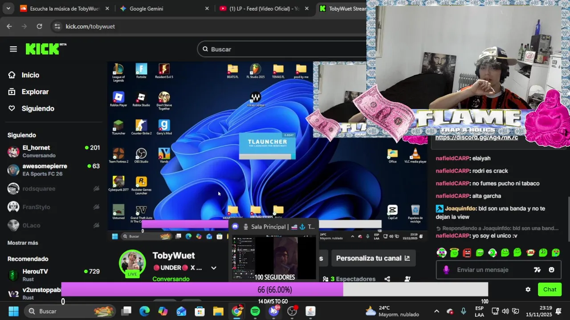Reload the page with refresh icon

39,26
